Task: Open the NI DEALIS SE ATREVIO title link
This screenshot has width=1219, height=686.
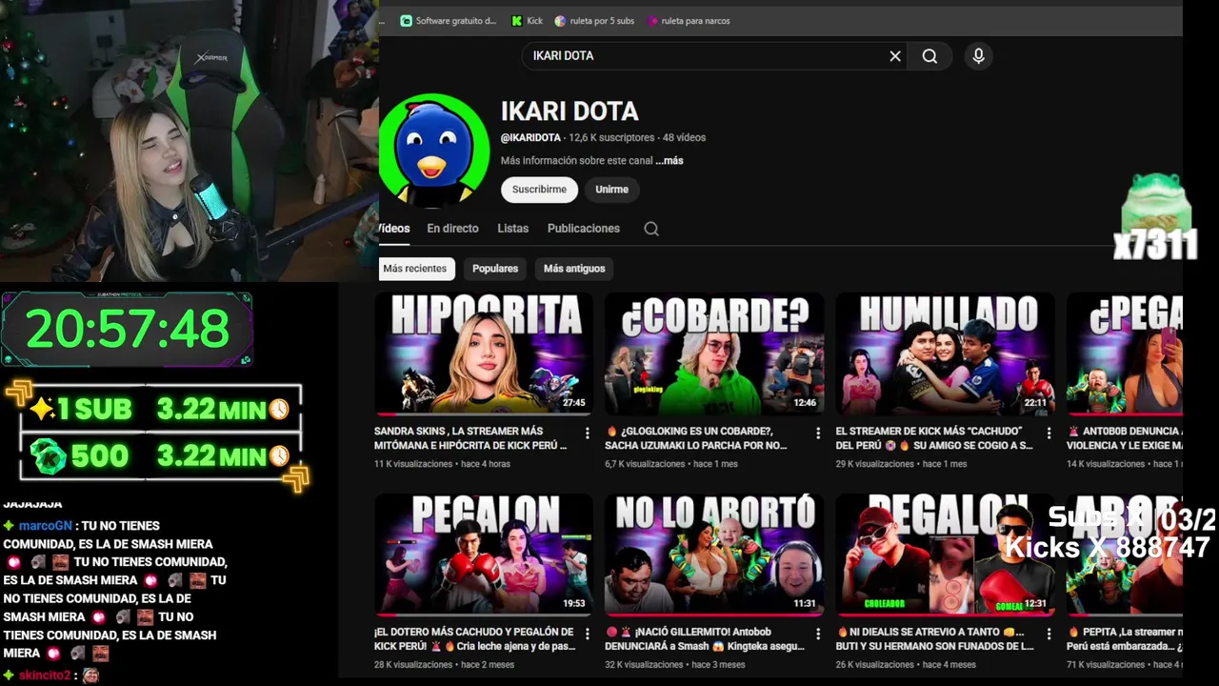Action: [935, 639]
